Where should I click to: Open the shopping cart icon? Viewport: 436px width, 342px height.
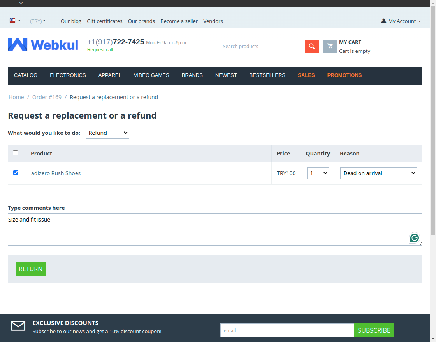330,46
